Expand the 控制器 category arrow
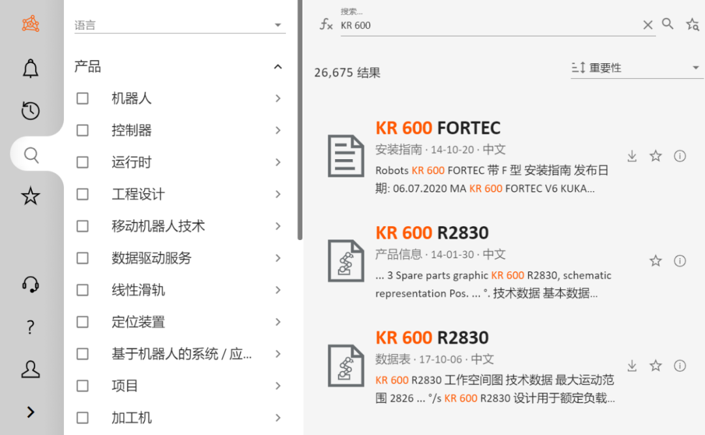Screen dimensions: 705x435 coord(278,130)
